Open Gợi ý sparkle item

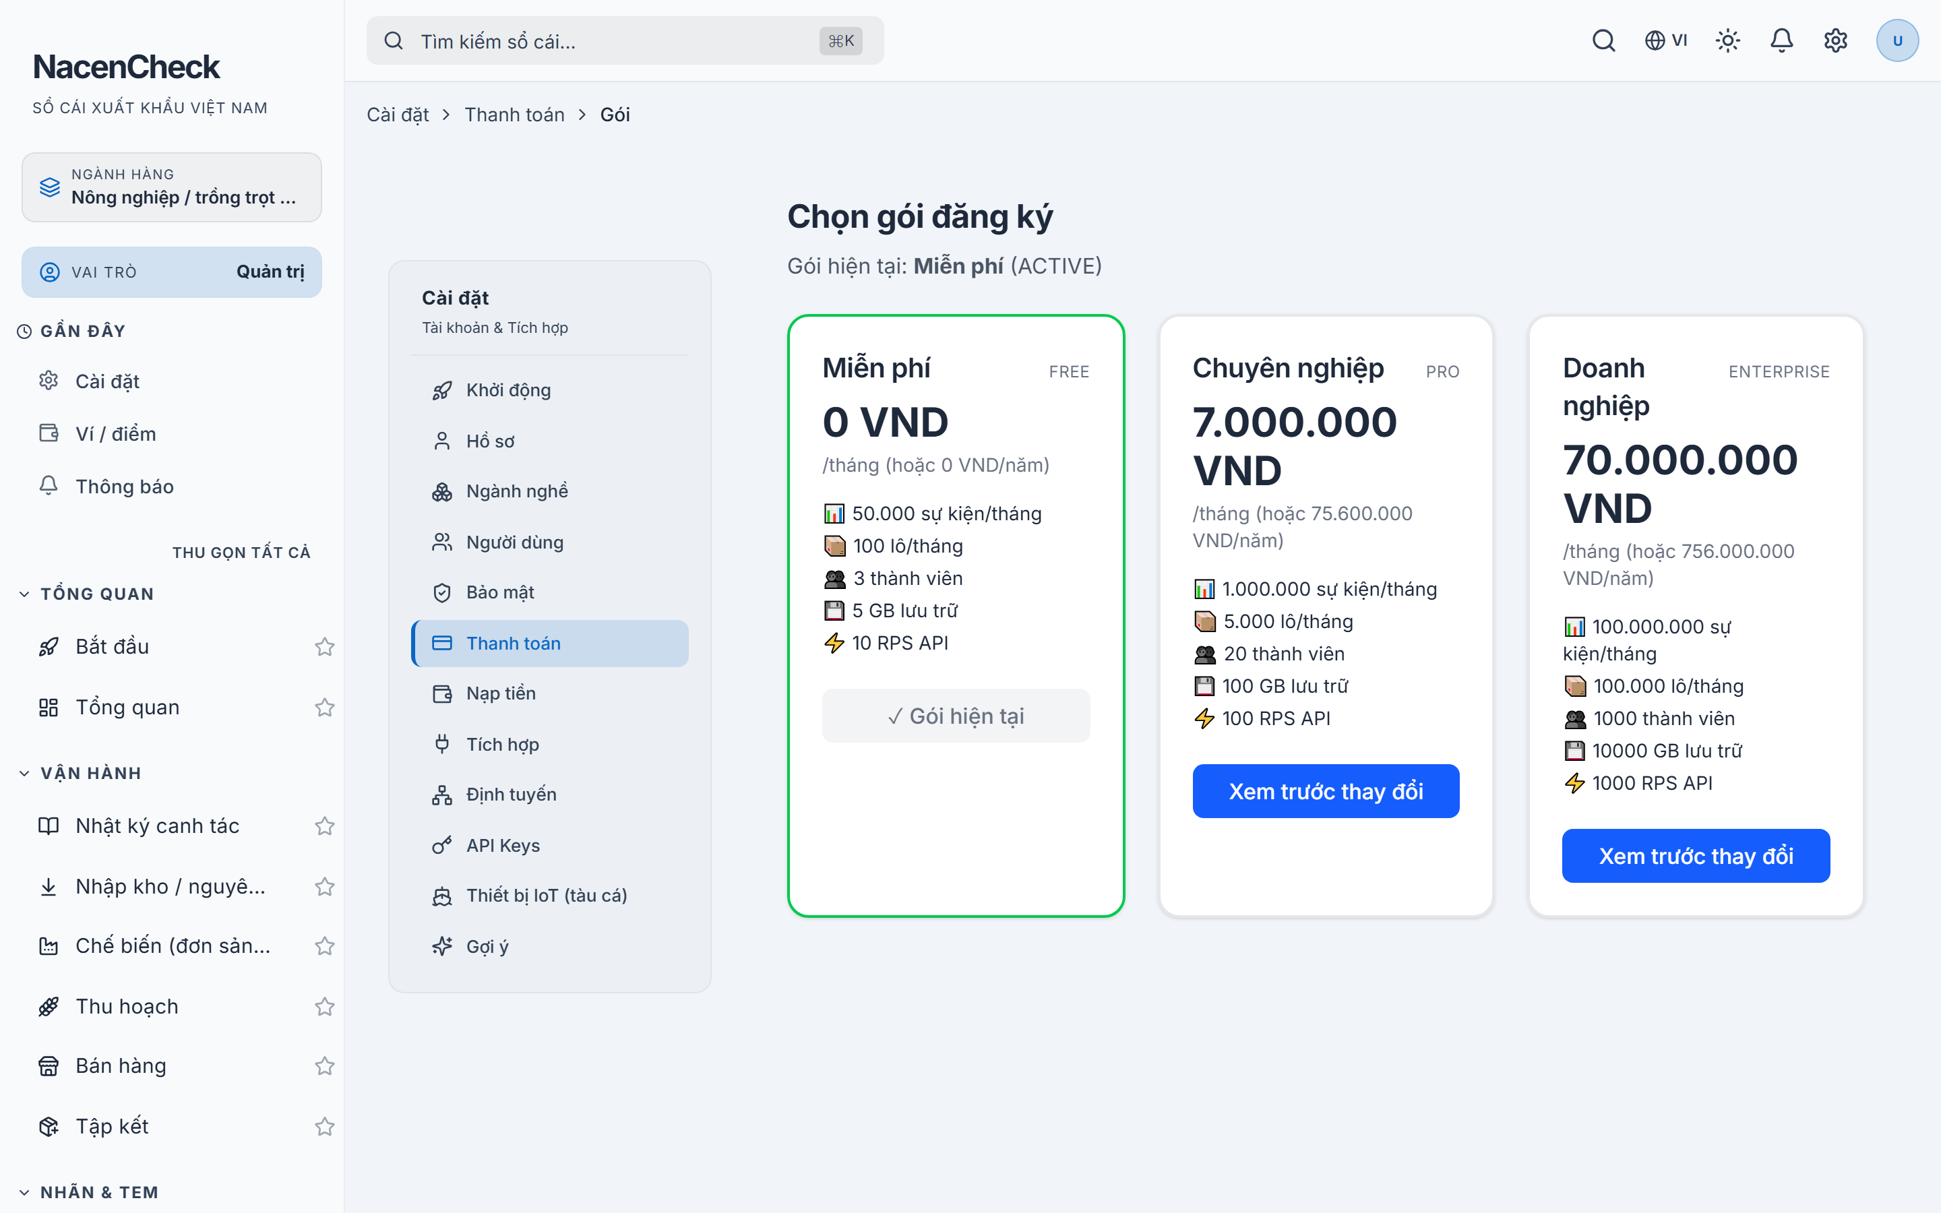pos(550,947)
